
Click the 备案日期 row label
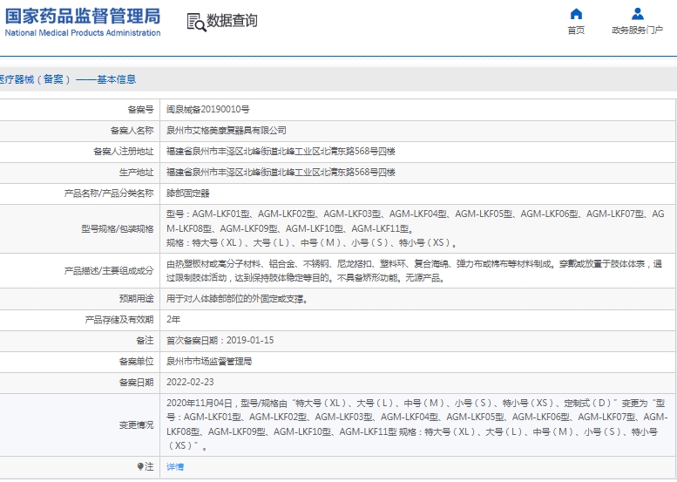tap(137, 382)
